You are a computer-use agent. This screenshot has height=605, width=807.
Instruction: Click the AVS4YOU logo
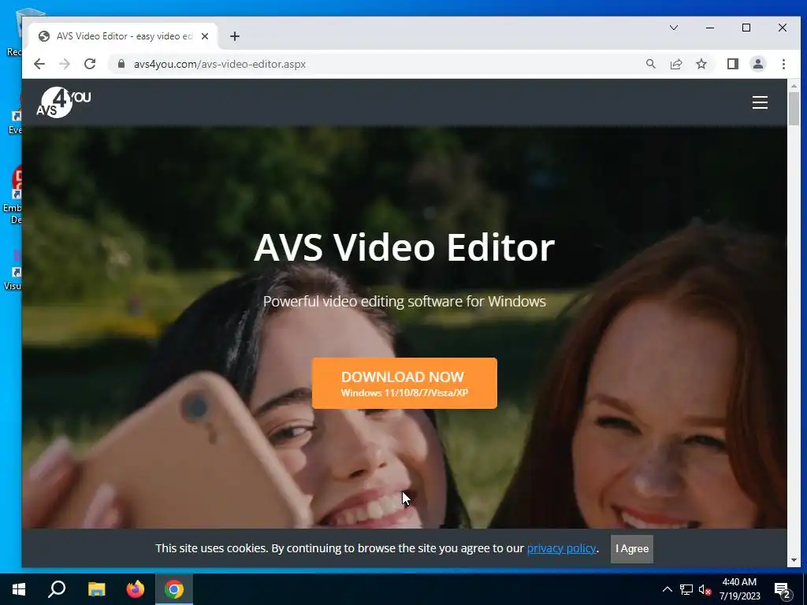coord(63,102)
